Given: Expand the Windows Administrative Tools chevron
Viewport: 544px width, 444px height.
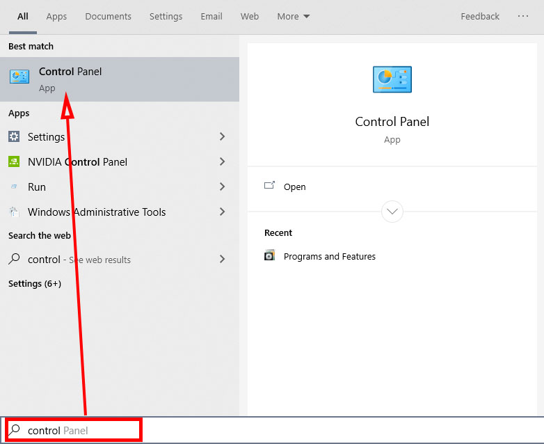Looking at the screenshot, I should point(223,212).
